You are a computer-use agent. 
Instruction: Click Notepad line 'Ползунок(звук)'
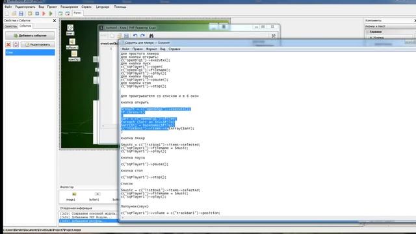click(x=135, y=207)
